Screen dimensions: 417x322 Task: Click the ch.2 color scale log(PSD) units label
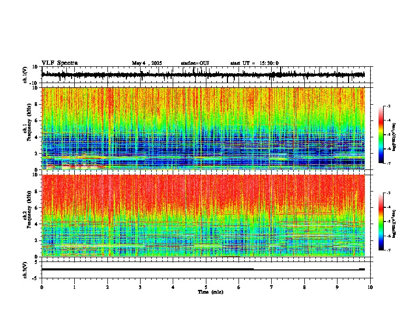coord(395,224)
